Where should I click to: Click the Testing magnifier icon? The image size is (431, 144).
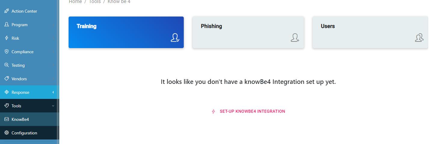(x=7, y=65)
